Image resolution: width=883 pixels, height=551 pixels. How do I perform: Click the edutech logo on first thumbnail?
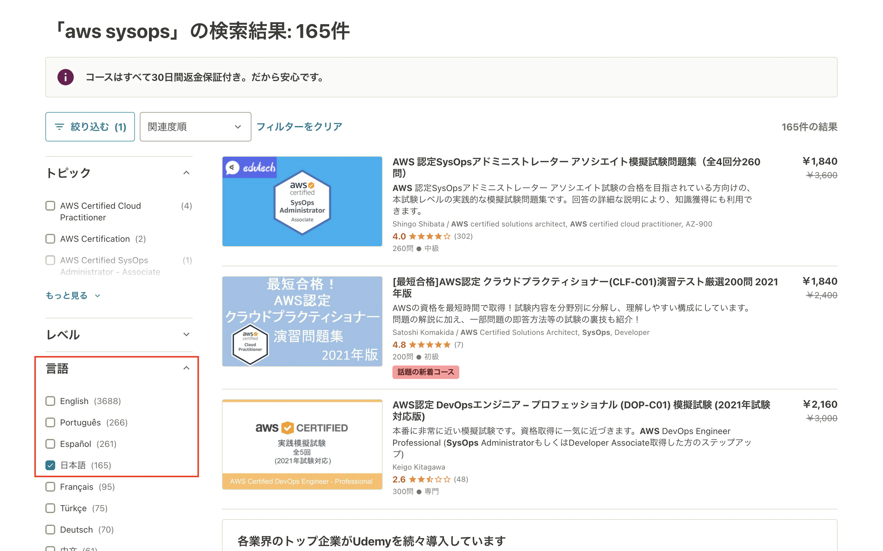point(250,168)
